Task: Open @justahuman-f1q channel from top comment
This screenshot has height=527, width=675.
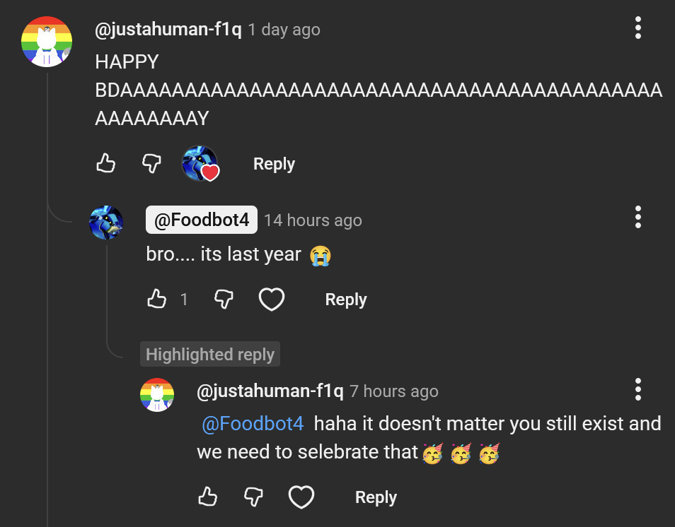Action: (x=168, y=30)
